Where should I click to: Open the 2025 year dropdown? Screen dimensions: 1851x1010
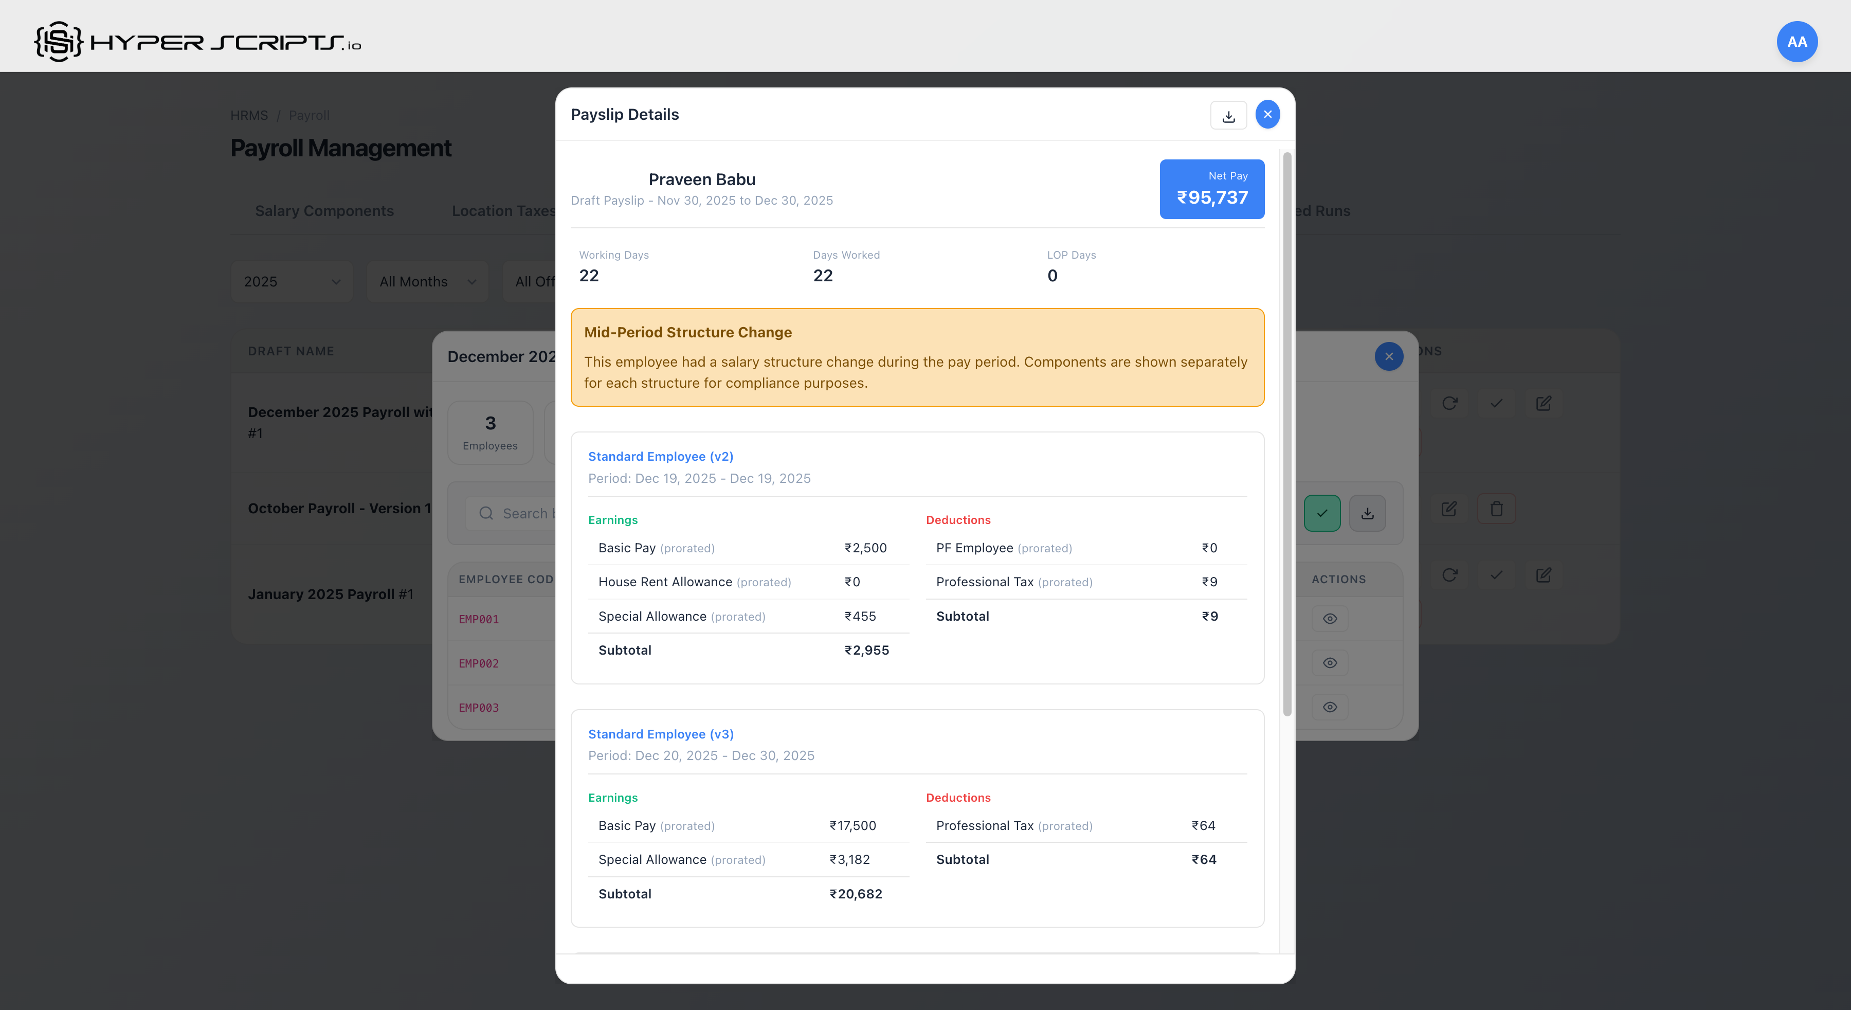pos(291,282)
